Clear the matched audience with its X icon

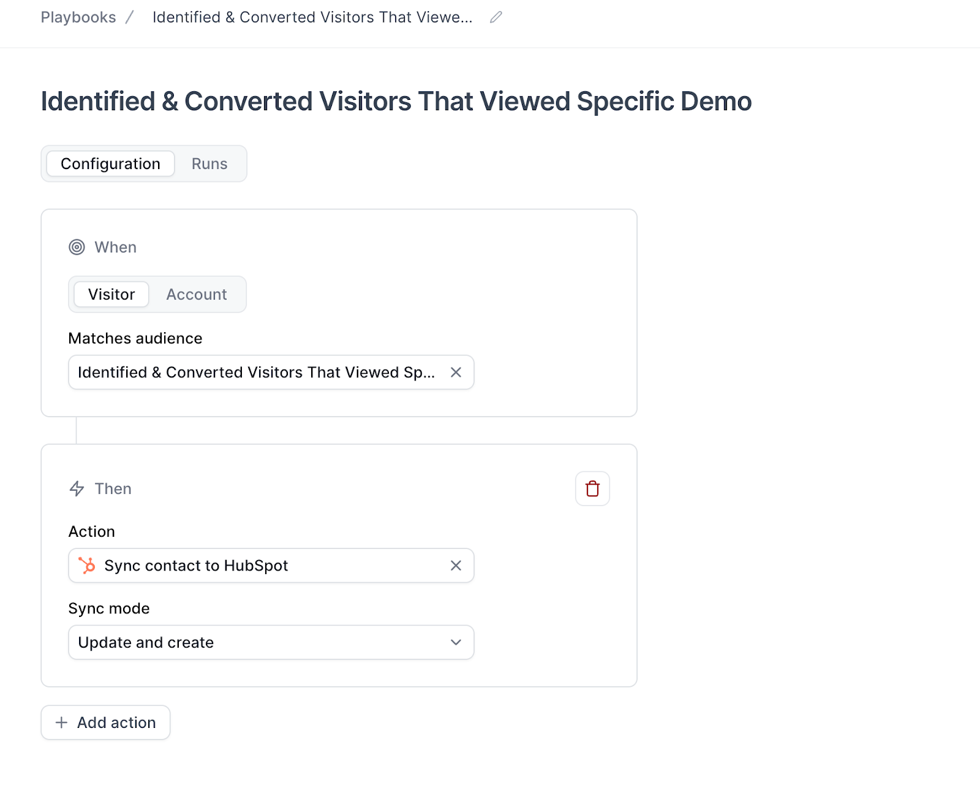coord(456,373)
